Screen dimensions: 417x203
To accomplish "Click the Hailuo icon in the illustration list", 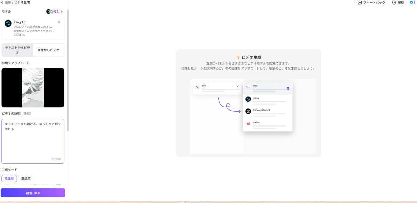I will (x=248, y=123).
